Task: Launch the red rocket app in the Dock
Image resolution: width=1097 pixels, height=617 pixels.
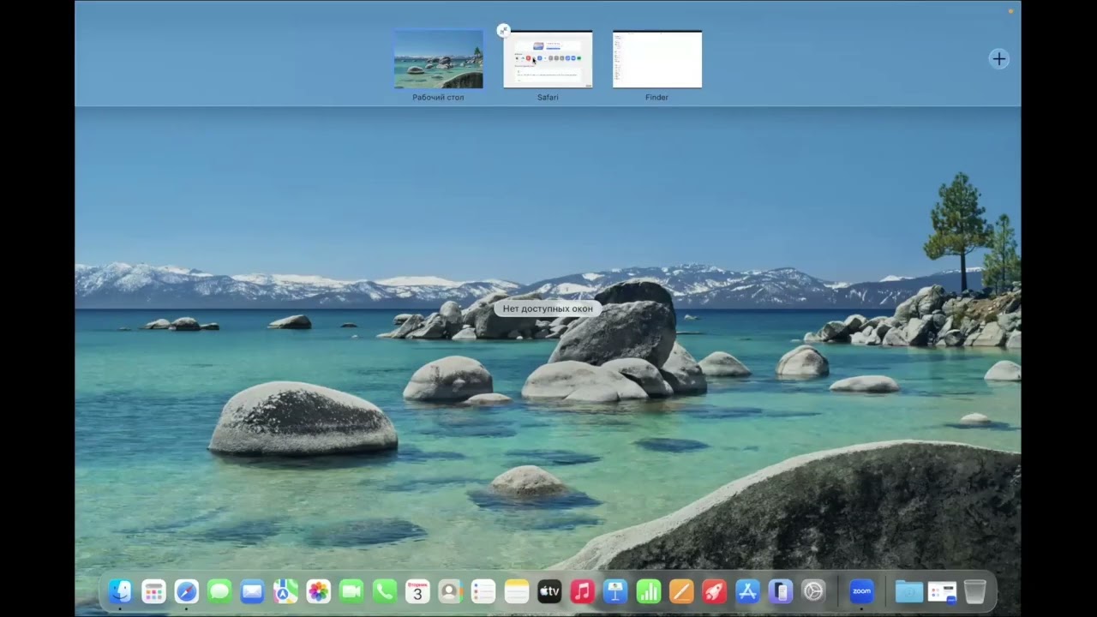Action: point(714,591)
